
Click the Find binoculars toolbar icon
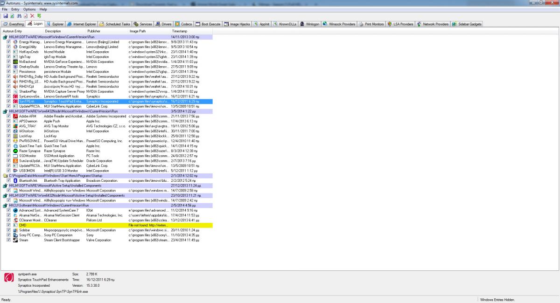pyautogui.click(x=19, y=16)
